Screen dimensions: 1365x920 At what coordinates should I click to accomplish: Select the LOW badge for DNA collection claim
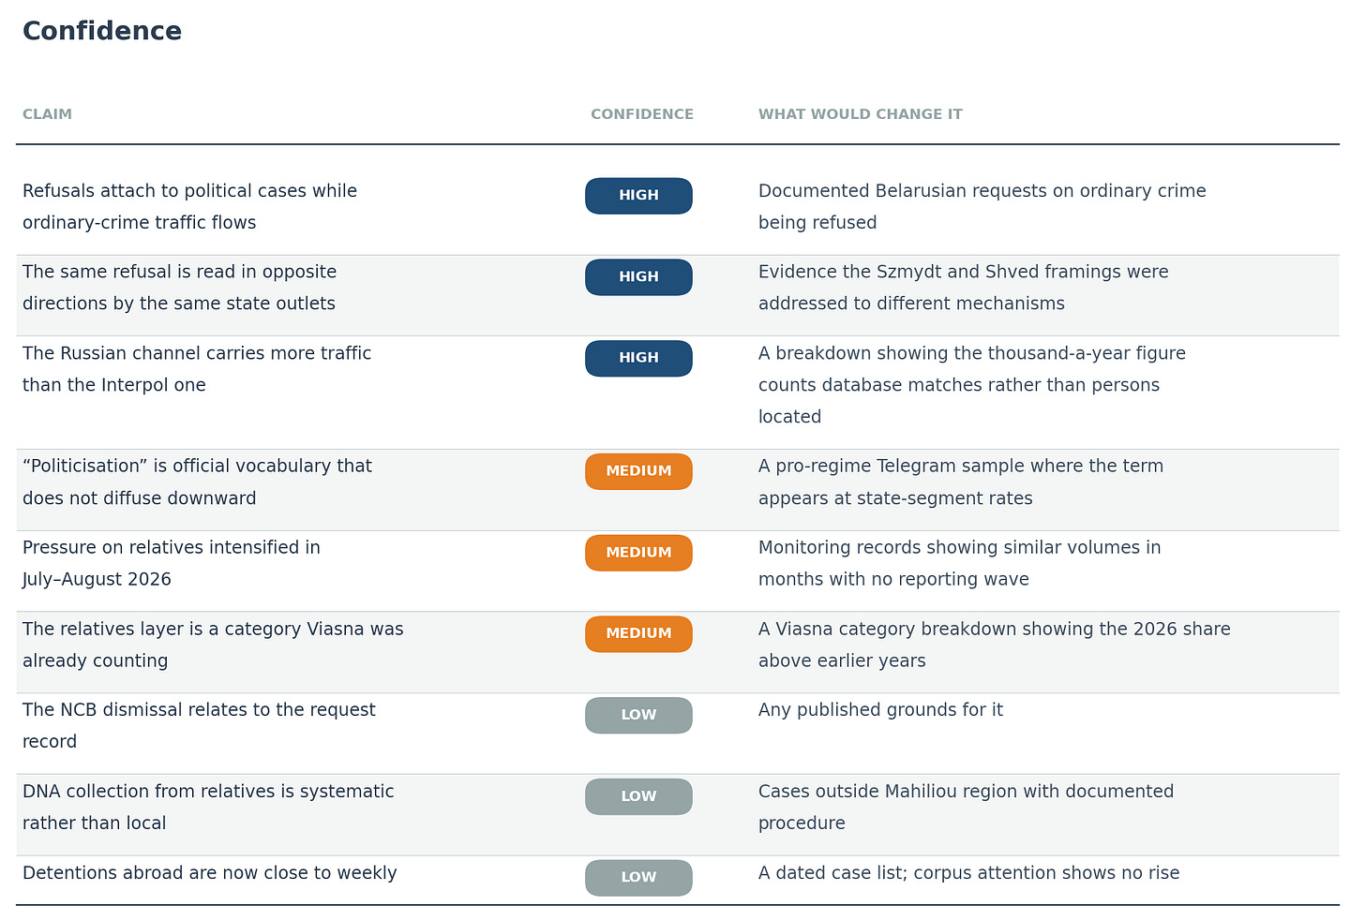pyautogui.click(x=638, y=796)
